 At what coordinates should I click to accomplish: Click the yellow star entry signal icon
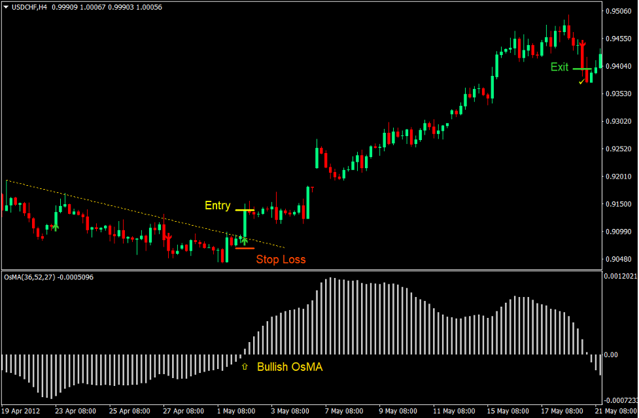[243, 241]
